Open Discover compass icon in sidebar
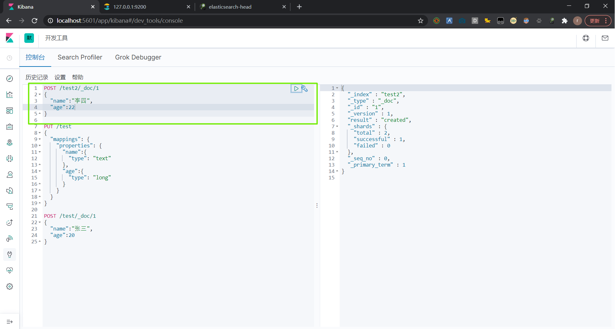 [10, 79]
